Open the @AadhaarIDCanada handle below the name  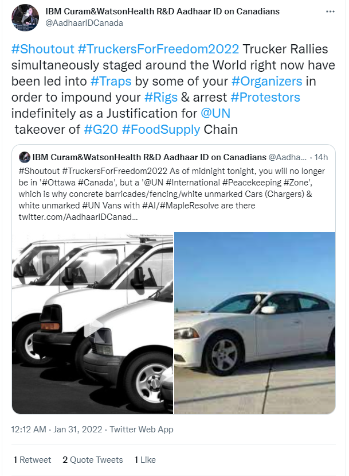(84, 23)
